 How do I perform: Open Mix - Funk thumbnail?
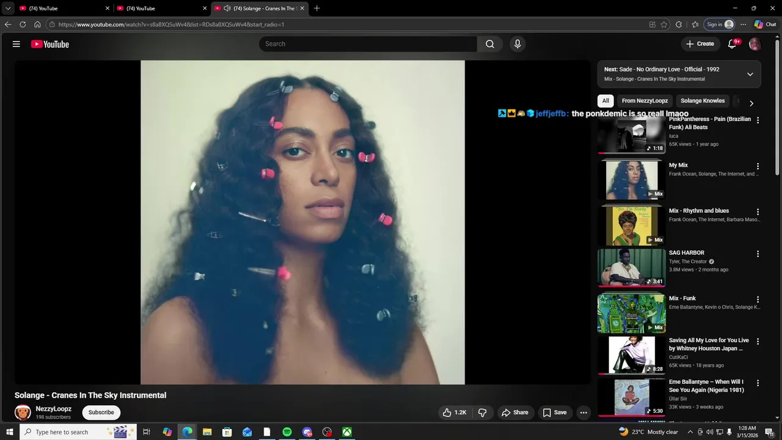[x=631, y=313]
